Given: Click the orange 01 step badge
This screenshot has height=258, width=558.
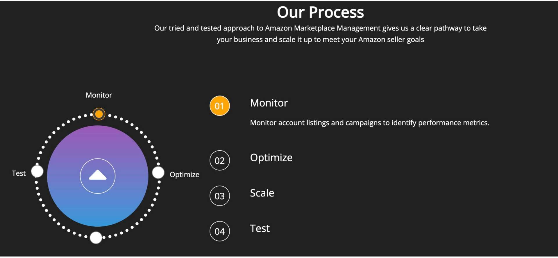Looking at the screenshot, I should (x=219, y=106).
